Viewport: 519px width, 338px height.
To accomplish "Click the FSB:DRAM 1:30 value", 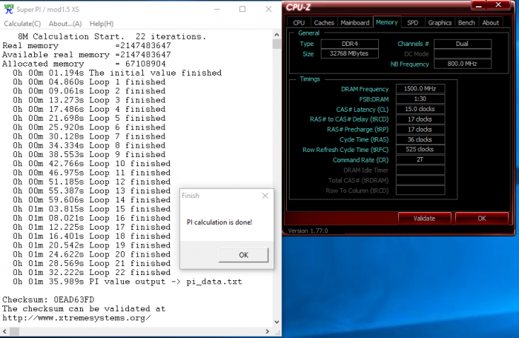I will point(420,99).
